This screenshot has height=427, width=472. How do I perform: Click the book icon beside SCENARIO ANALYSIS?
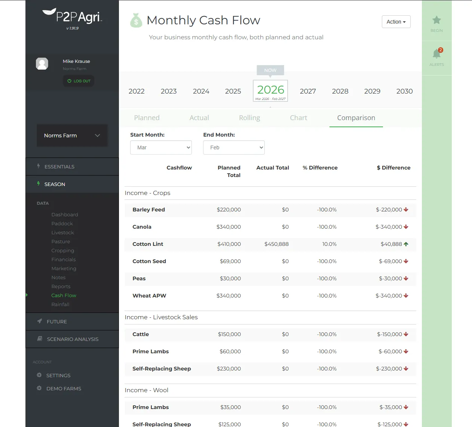pyautogui.click(x=39, y=339)
